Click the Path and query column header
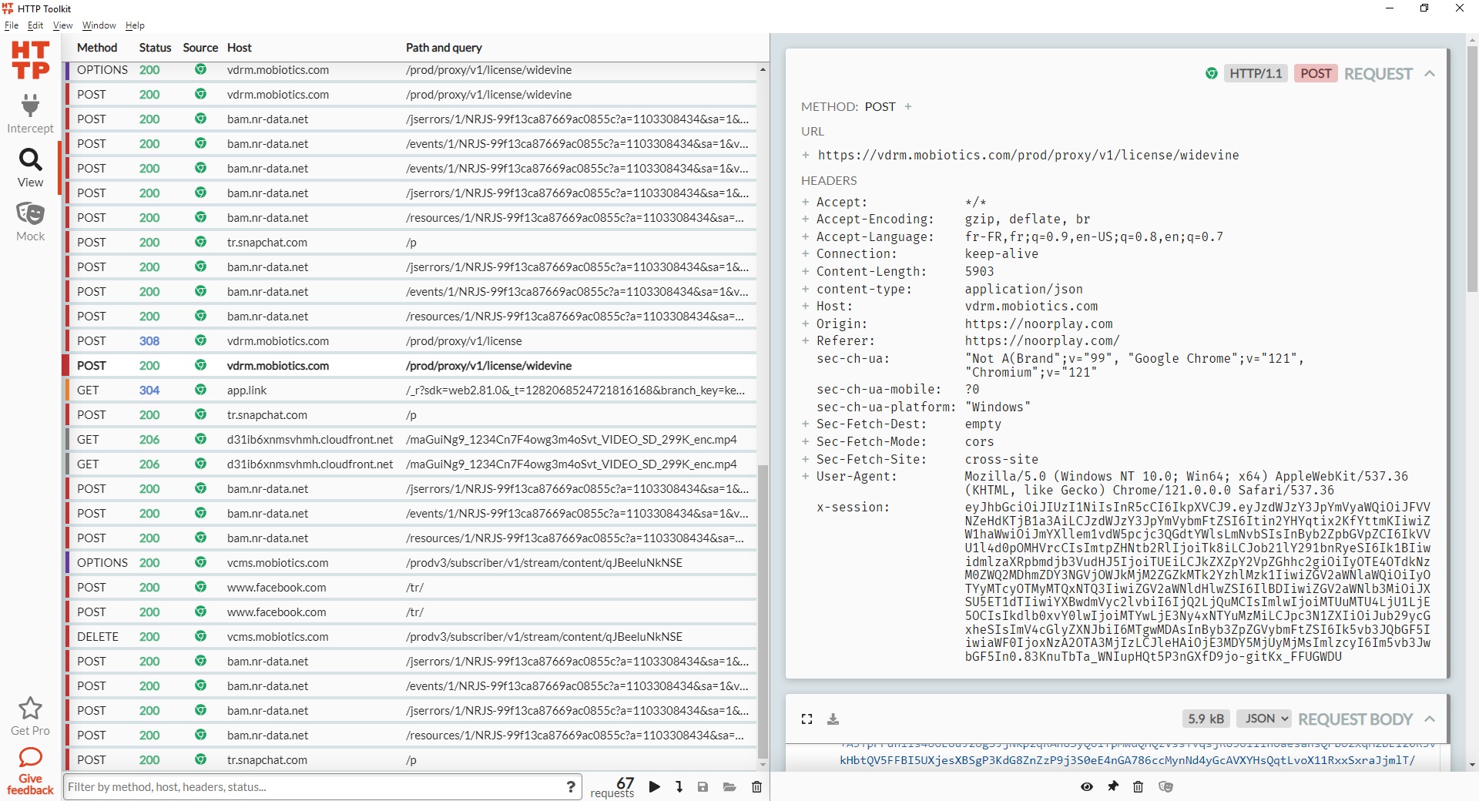The height and width of the screenshot is (801, 1479). coord(444,48)
